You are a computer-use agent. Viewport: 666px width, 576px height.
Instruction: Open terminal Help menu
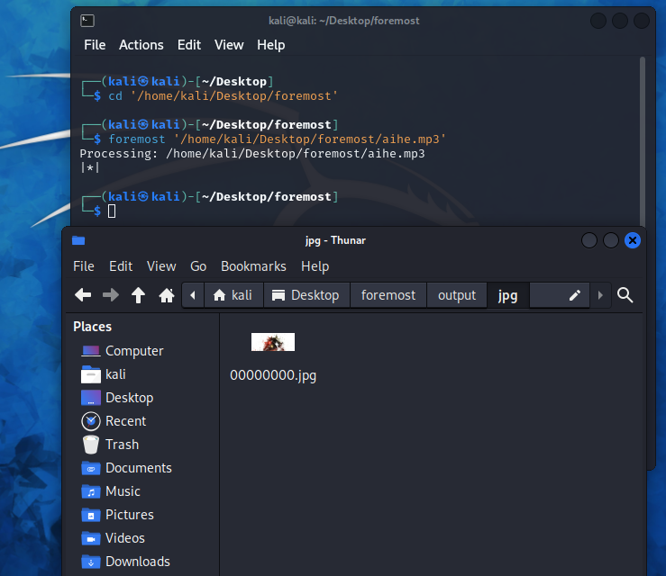point(271,45)
